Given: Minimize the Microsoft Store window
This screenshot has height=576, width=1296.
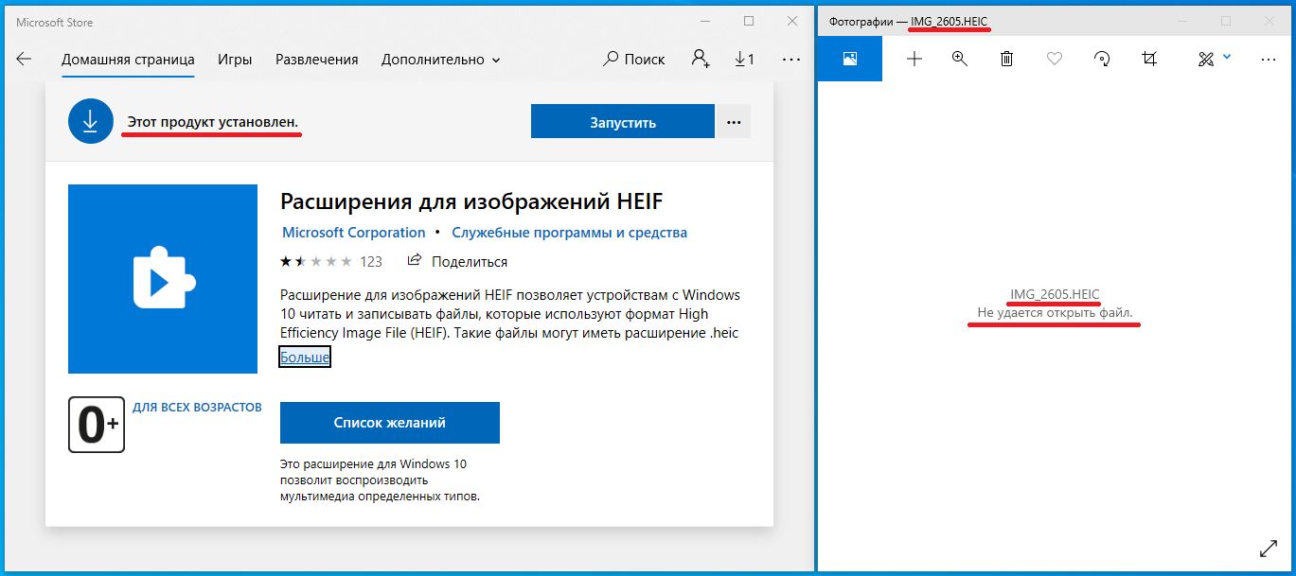Looking at the screenshot, I should tap(704, 21).
